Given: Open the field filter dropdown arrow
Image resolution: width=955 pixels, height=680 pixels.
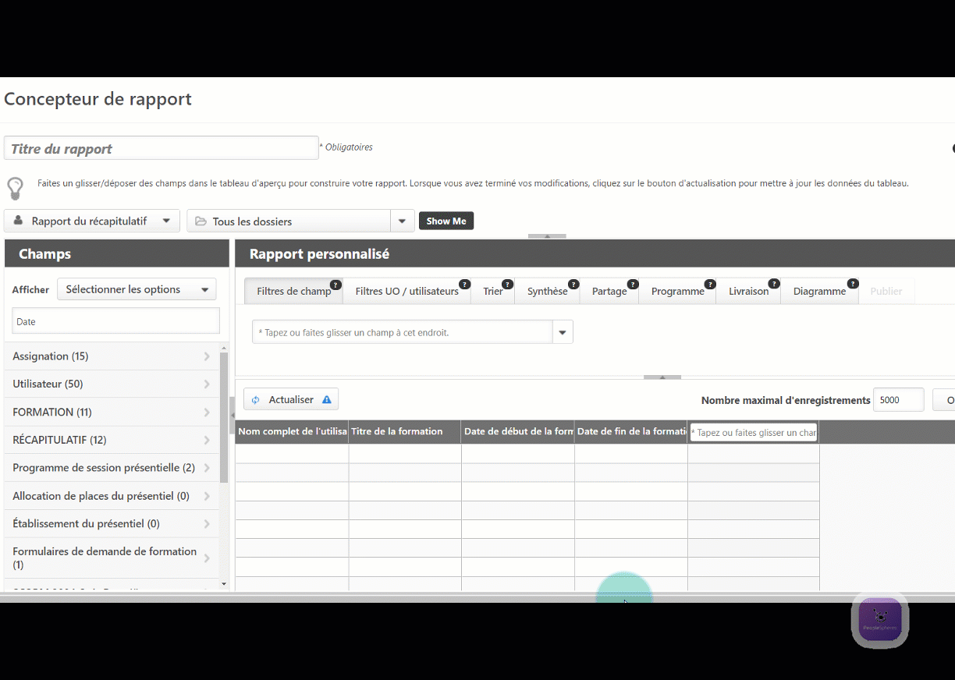Looking at the screenshot, I should 563,332.
